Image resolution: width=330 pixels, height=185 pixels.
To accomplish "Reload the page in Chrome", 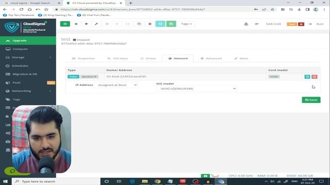I will tap(21, 9).
